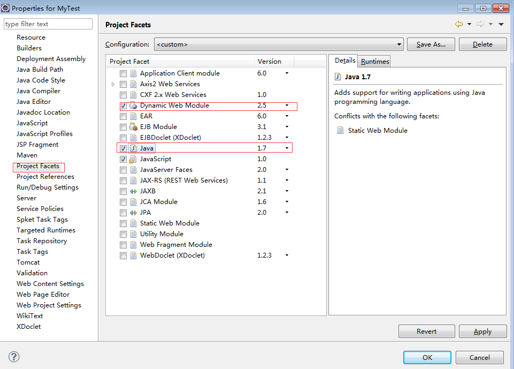Open the Java version dropdown arrow
514x369 pixels.
pyautogui.click(x=287, y=148)
